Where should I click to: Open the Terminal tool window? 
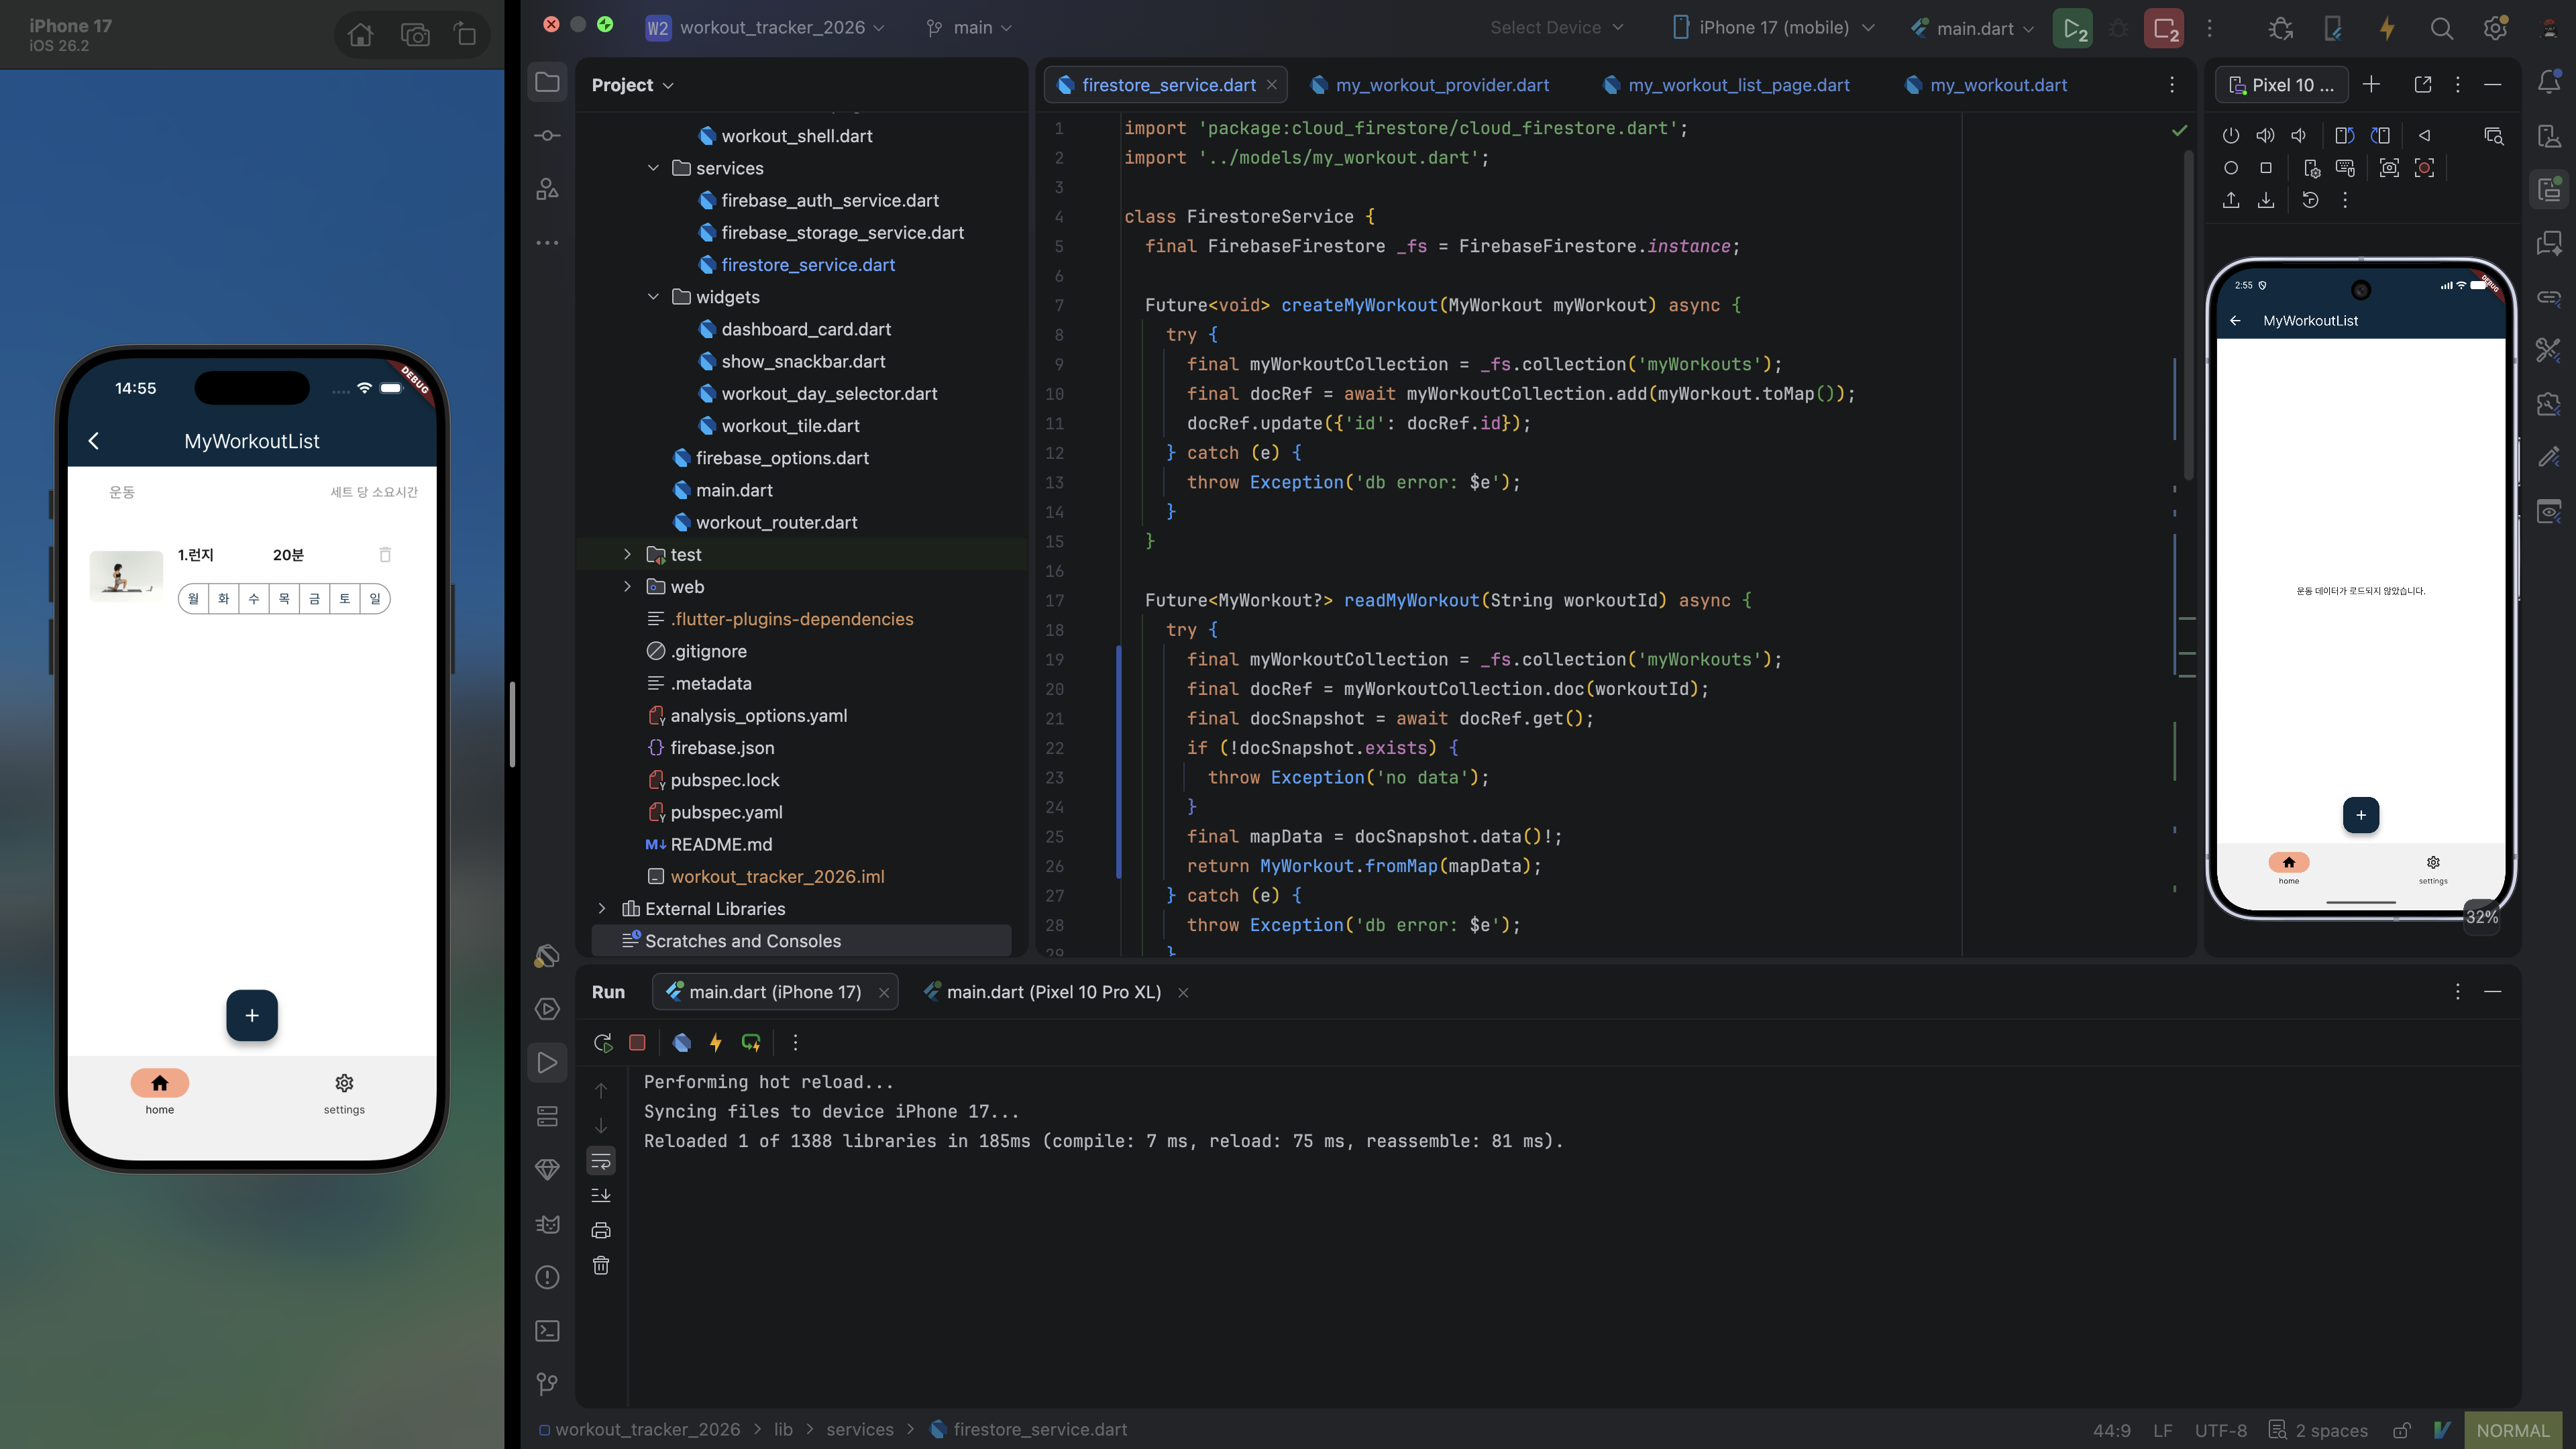coord(547,1331)
